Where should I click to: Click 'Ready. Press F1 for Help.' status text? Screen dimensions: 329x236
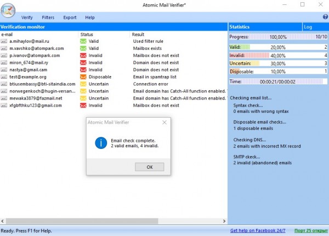[26, 231]
